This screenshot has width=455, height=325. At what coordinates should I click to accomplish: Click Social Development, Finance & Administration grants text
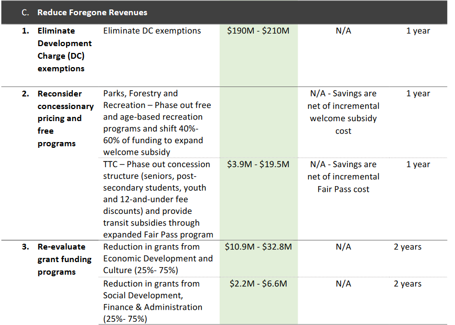pyautogui.click(x=153, y=301)
